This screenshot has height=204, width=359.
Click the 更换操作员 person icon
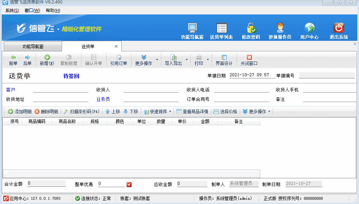(280, 28)
